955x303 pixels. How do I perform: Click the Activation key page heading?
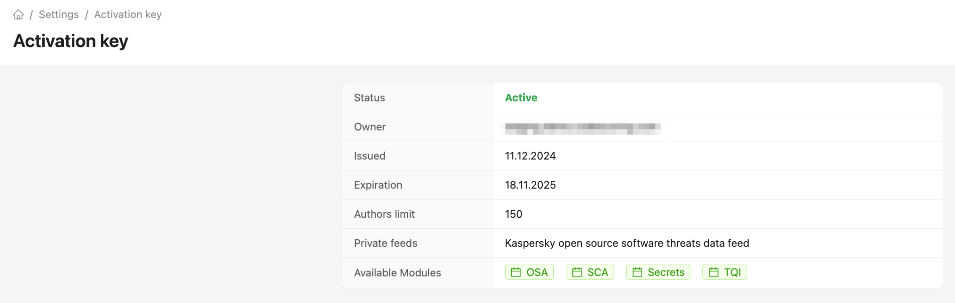point(71,41)
